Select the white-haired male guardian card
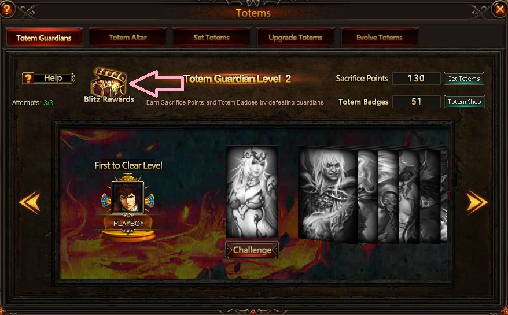This screenshot has height=315, width=508. tap(328, 195)
